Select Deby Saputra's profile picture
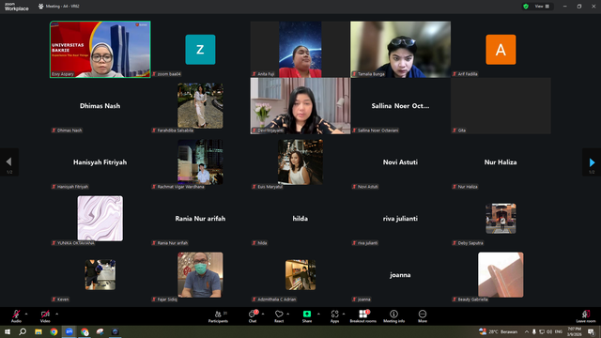 tap(501, 219)
